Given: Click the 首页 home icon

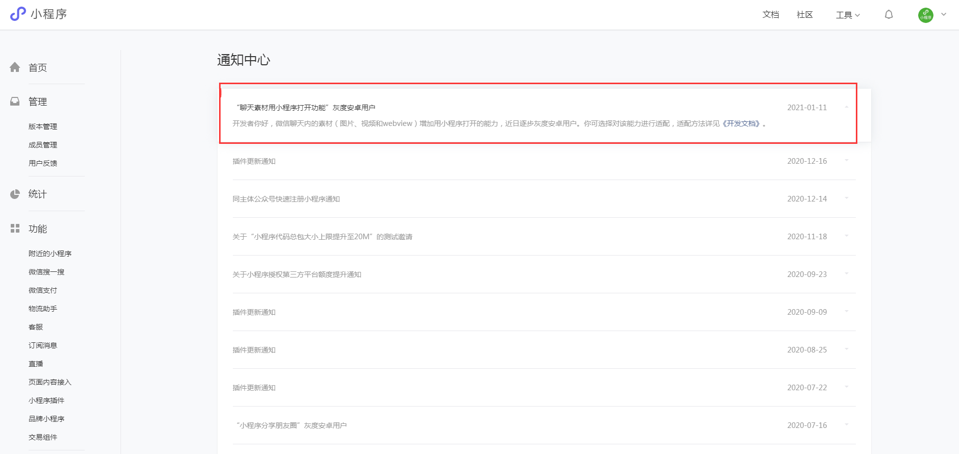Looking at the screenshot, I should tap(15, 67).
